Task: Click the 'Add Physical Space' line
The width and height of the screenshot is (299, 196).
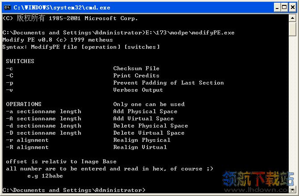Action: [x=145, y=111]
